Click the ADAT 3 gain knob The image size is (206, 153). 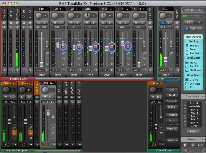87,15
